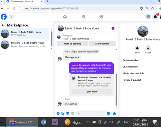Screen dimensions: 161x127
Task: Click the back arrow beside Marketplace
Action: tap(3, 25)
